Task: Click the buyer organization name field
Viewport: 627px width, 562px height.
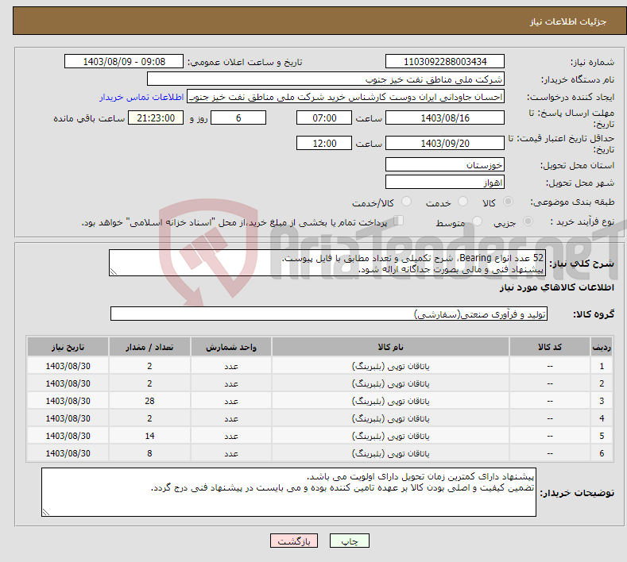Action: (x=326, y=79)
